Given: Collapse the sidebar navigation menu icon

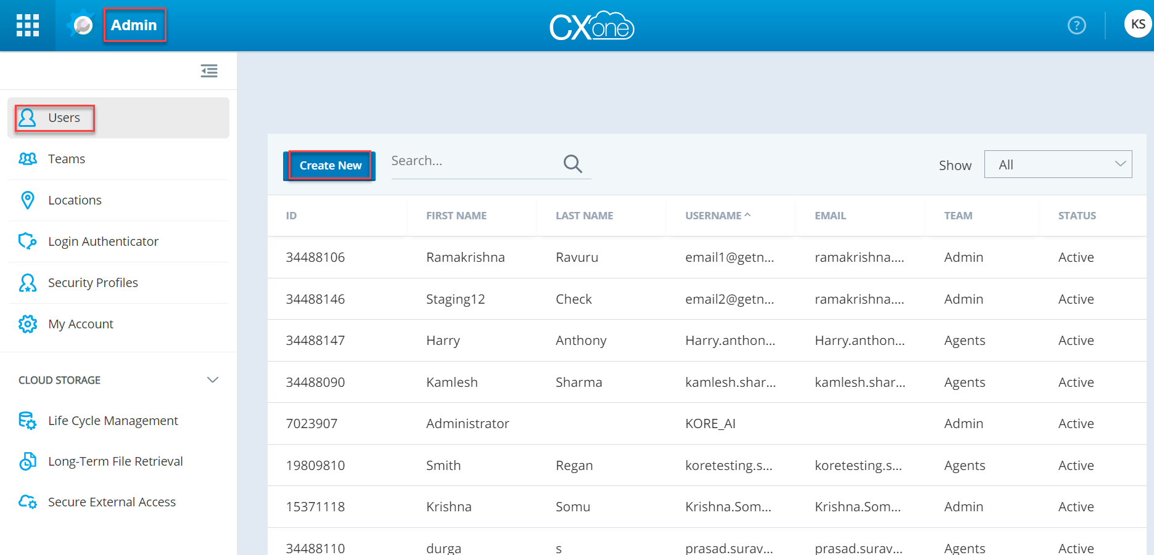Looking at the screenshot, I should pos(209,71).
